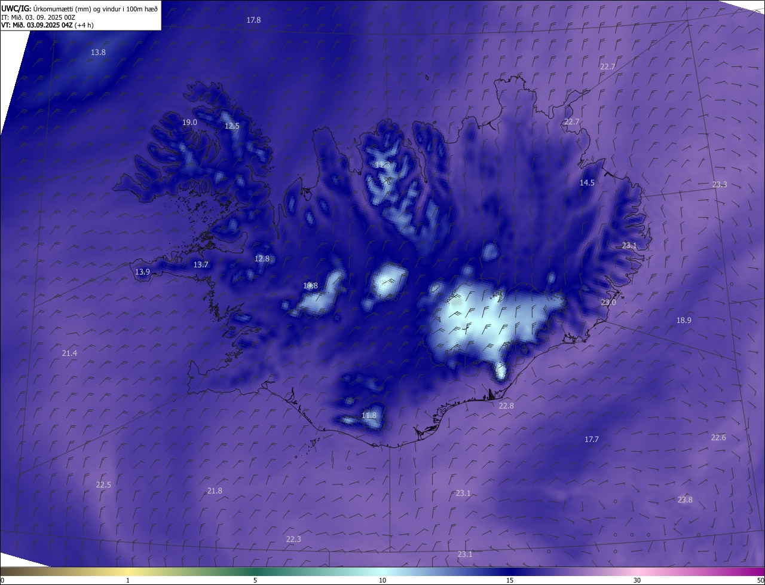This screenshot has height=585, width=765.
Task: Click the 22.3 value on the map
Action: (293, 540)
